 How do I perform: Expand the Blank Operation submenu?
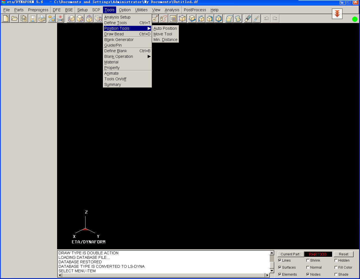(127, 56)
